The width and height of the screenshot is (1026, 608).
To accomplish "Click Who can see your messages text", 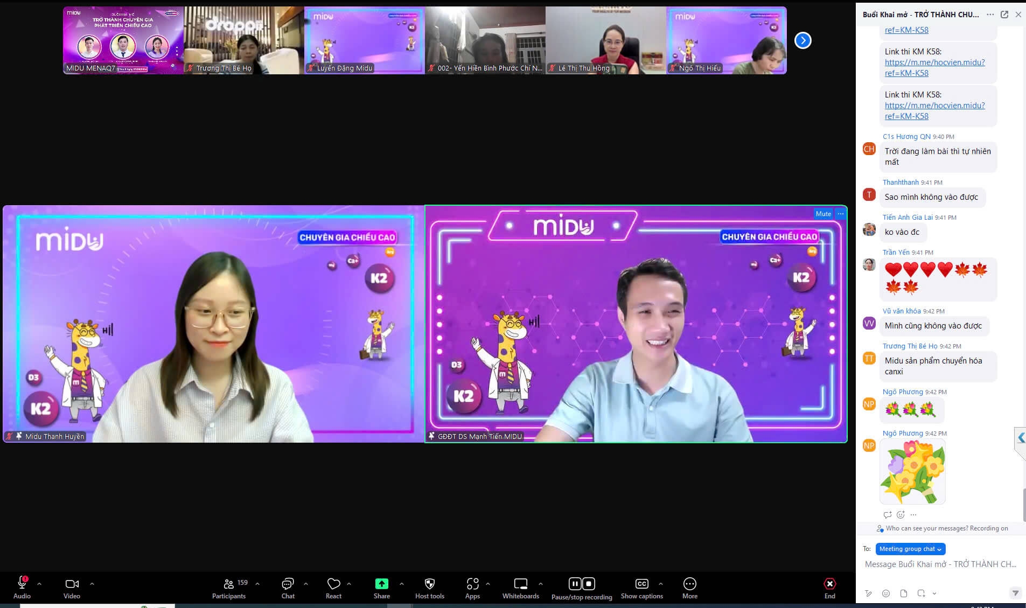I will pyautogui.click(x=947, y=529).
